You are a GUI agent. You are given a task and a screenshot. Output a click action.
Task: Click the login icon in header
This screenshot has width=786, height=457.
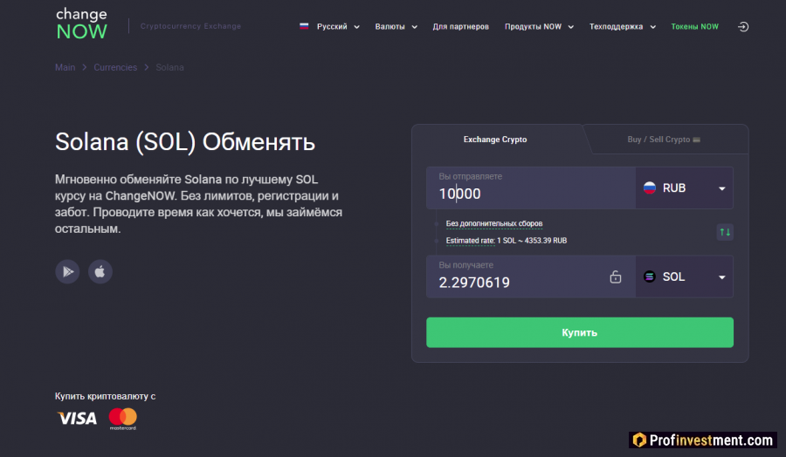[743, 26]
